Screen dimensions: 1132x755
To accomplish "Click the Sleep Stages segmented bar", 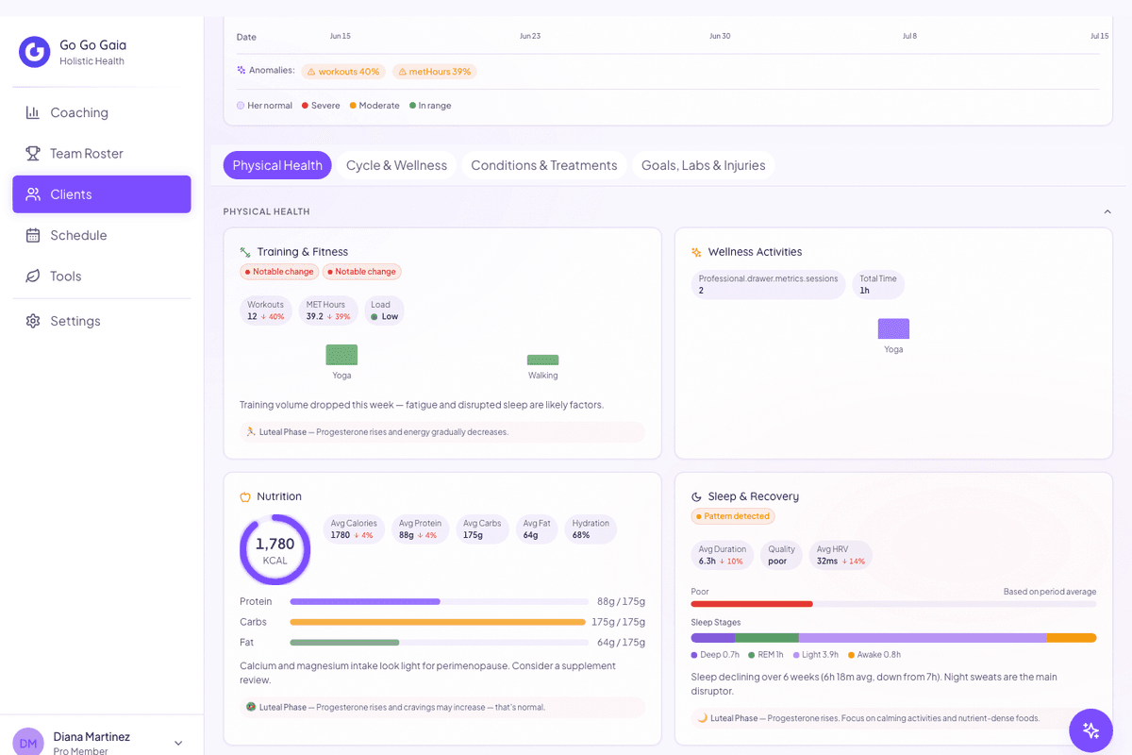I will (x=893, y=638).
